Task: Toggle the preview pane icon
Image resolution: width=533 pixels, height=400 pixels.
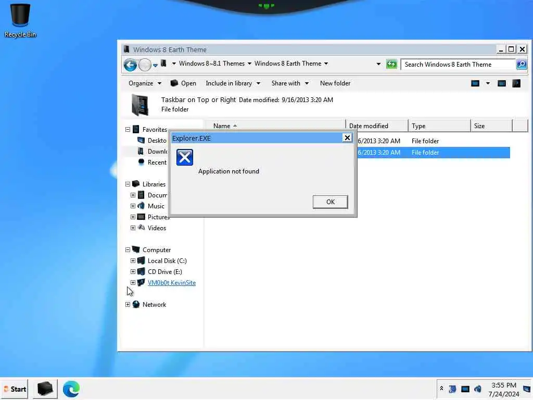Action: pos(502,83)
